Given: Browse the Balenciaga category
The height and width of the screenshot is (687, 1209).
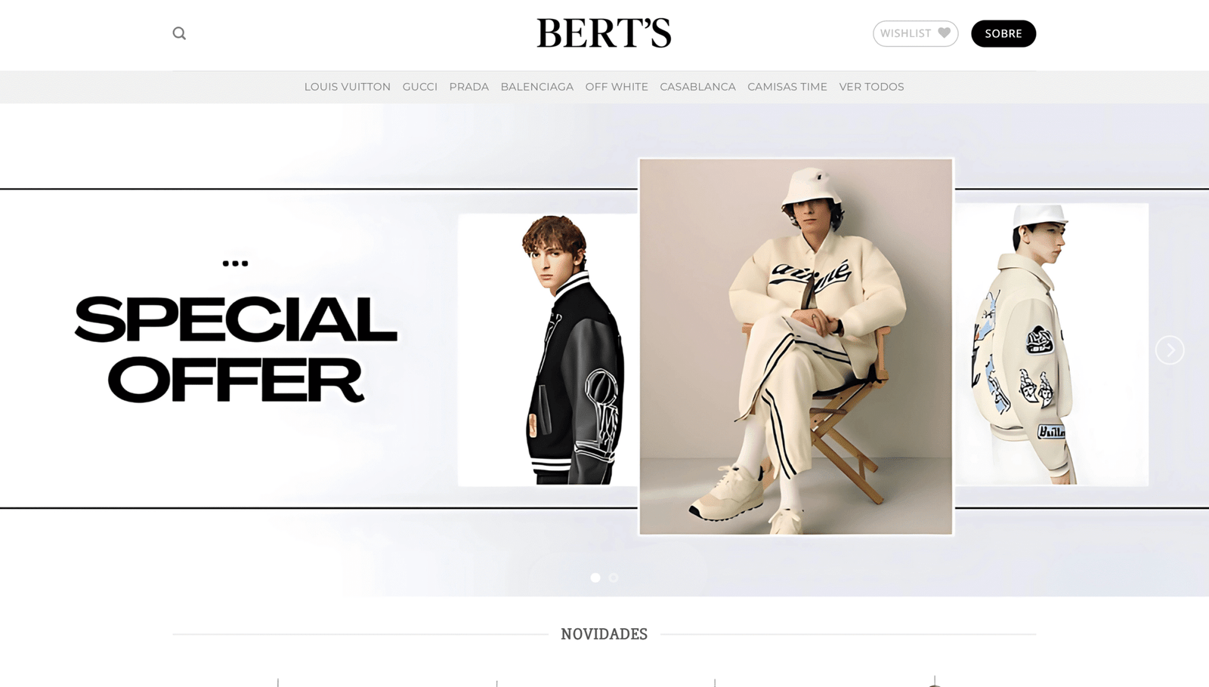Looking at the screenshot, I should click(x=537, y=87).
